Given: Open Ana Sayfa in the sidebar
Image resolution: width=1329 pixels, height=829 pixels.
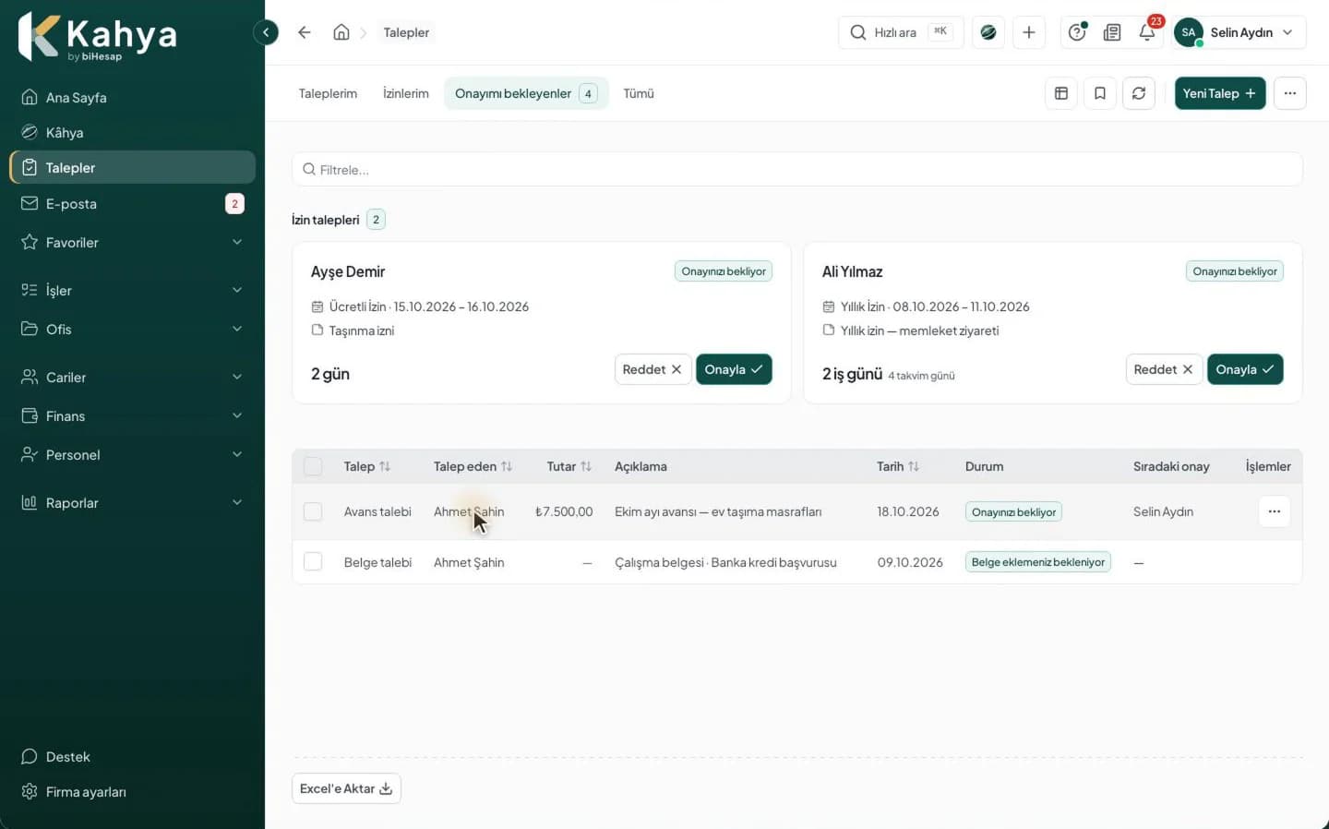Looking at the screenshot, I should coord(132,97).
